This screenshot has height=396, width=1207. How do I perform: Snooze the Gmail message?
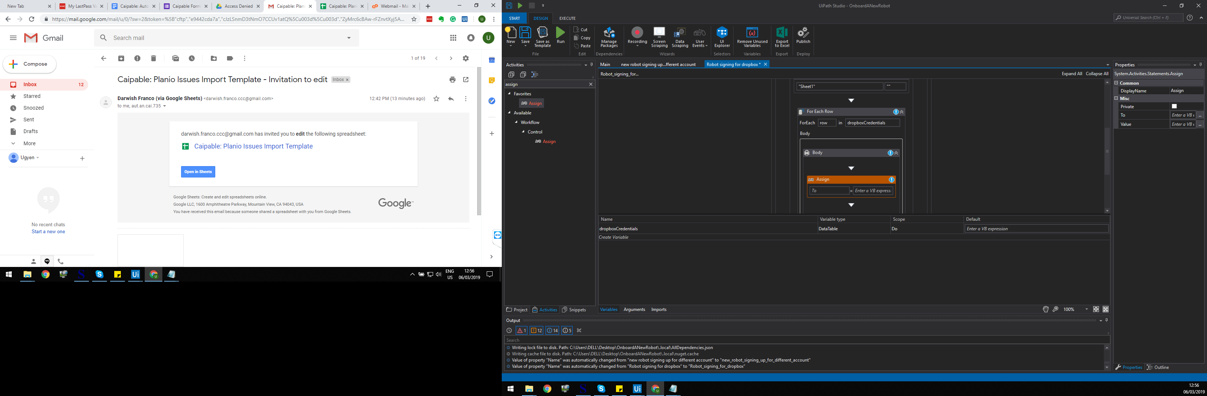coord(192,58)
